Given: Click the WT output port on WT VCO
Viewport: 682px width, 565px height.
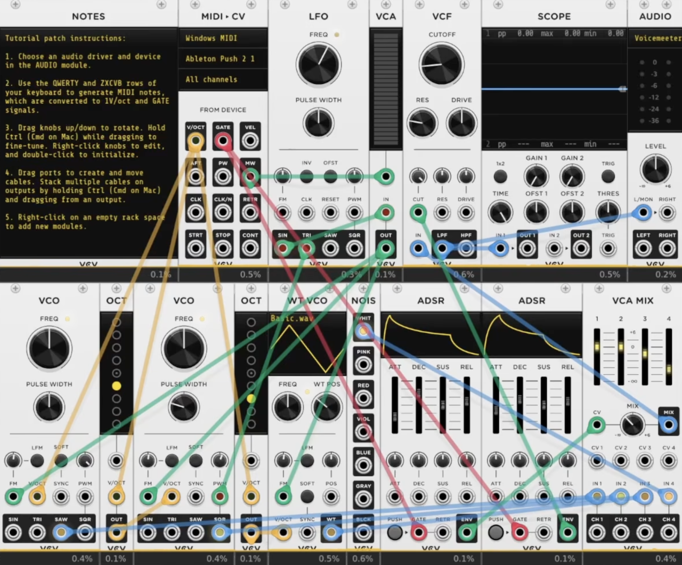Looking at the screenshot, I should coord(331,532).
